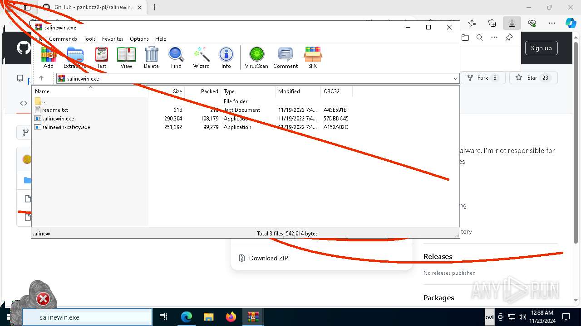Sort files by Name column header
581x326 pixels.
(90, 91)
